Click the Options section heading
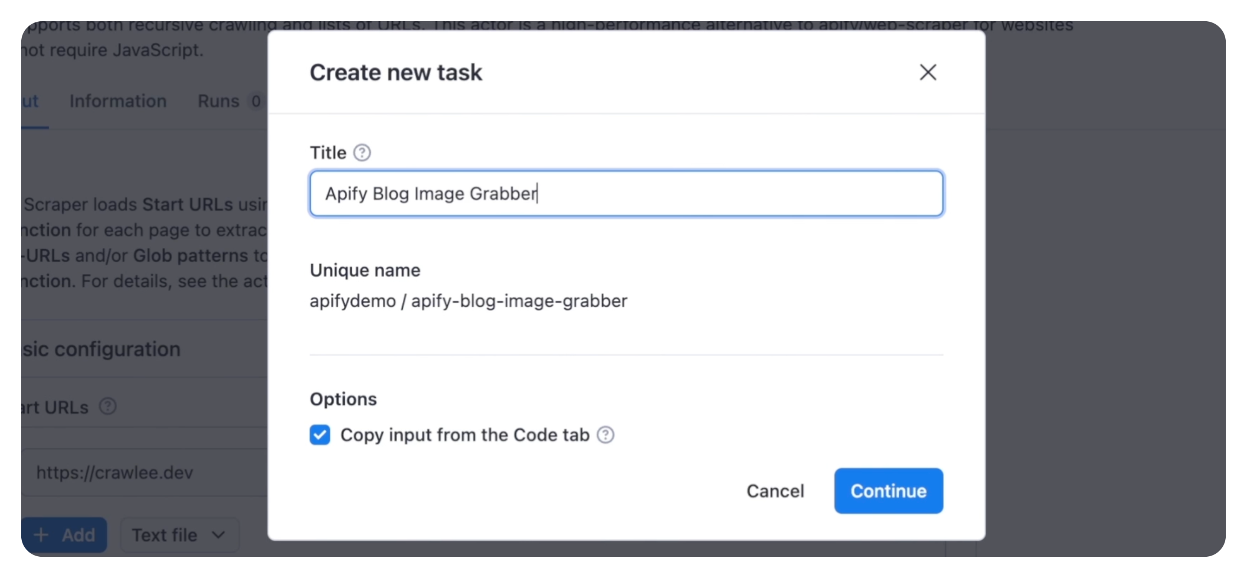The width and height of the screenshot is (1247, 578). click(343, 399)
